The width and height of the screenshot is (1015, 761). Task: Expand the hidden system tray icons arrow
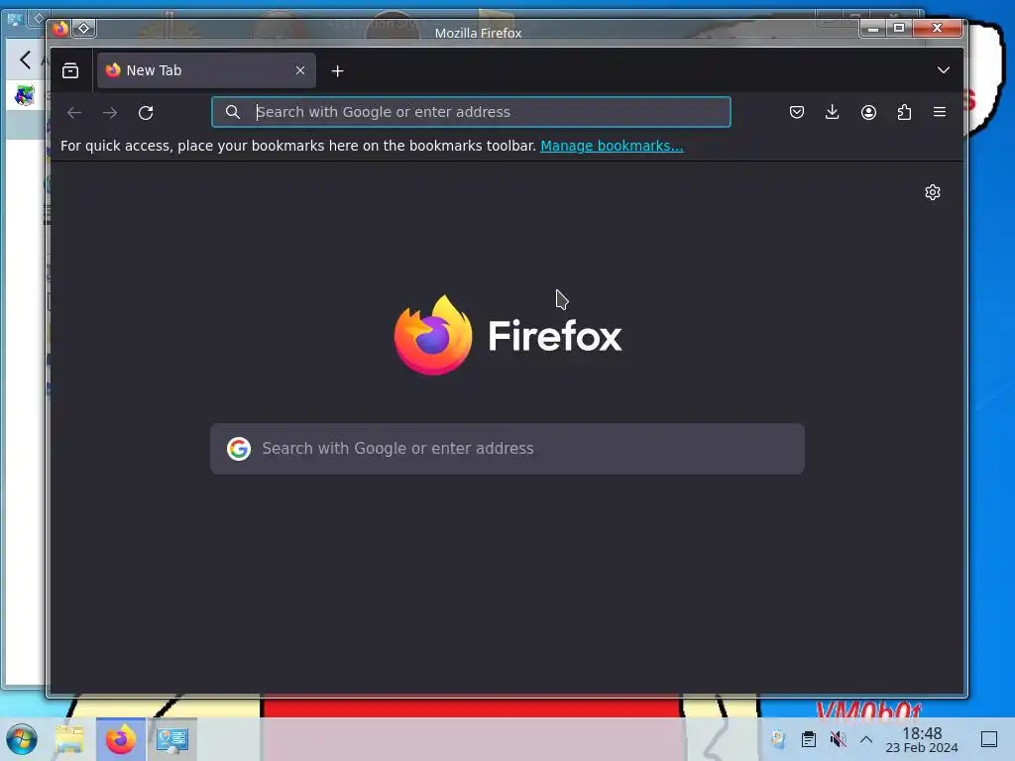coord(866,739)
